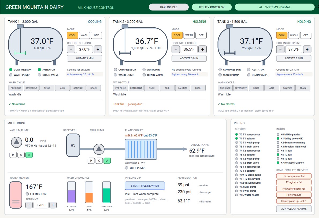Click pencil icon beside Tank 3 agitate interval
The height and width of the screenshot is (218, 319).
(x=302, y=75)
